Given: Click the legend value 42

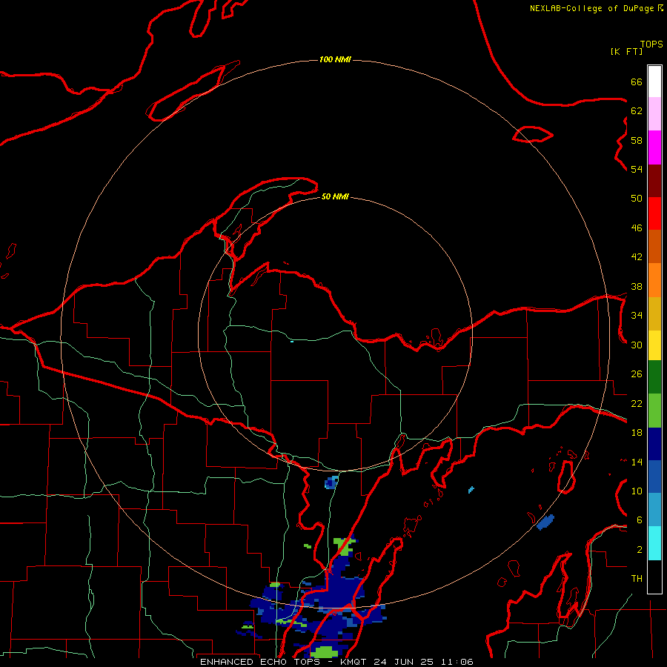Looking at the screenshot, I should pos(637,257).
